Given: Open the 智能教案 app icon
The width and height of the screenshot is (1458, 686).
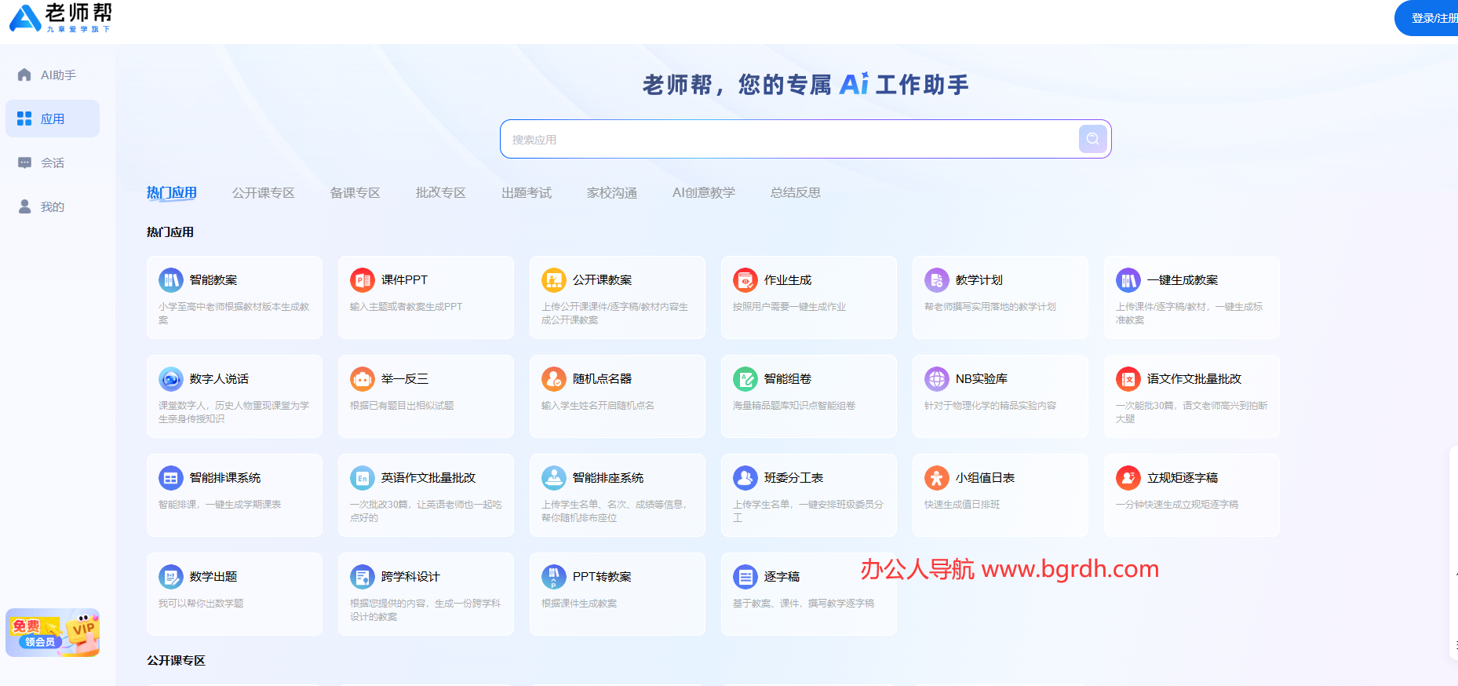Looking at the screenshot, I should [171, 280].
